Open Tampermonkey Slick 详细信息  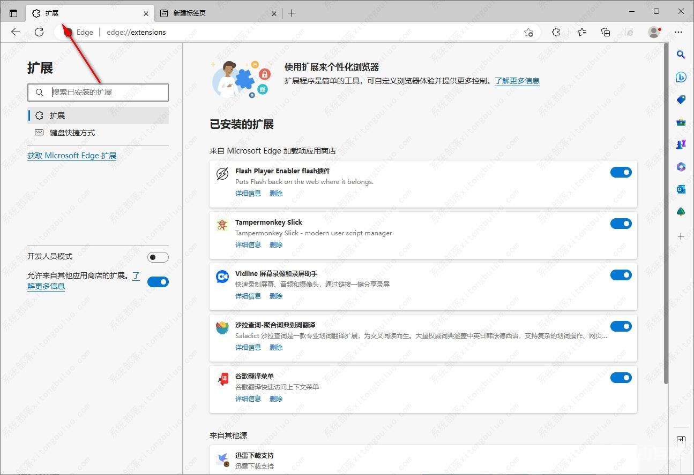pyautogui.click(x=248, y=245)
